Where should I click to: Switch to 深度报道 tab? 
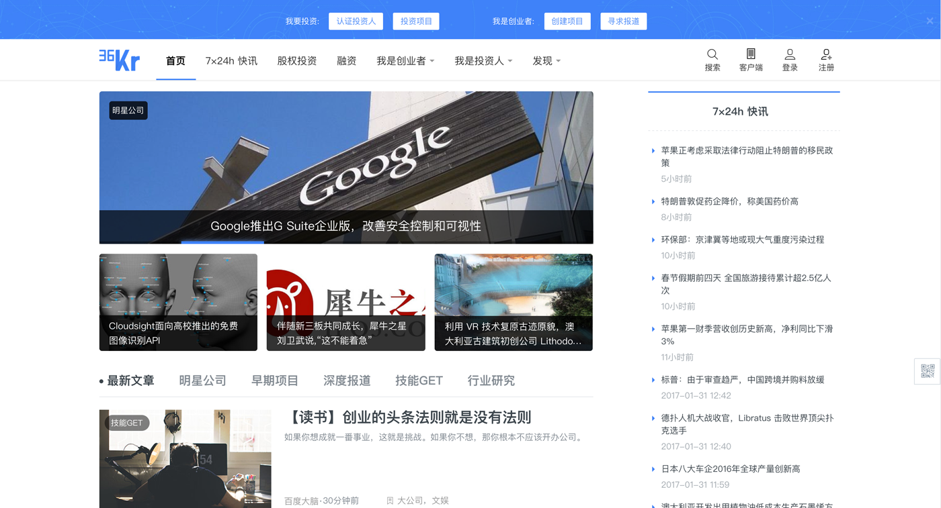(x=347, y=380)
